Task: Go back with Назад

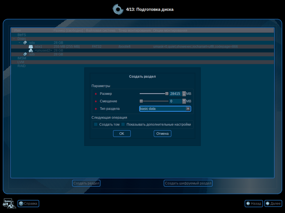Action: pos(254,203)
